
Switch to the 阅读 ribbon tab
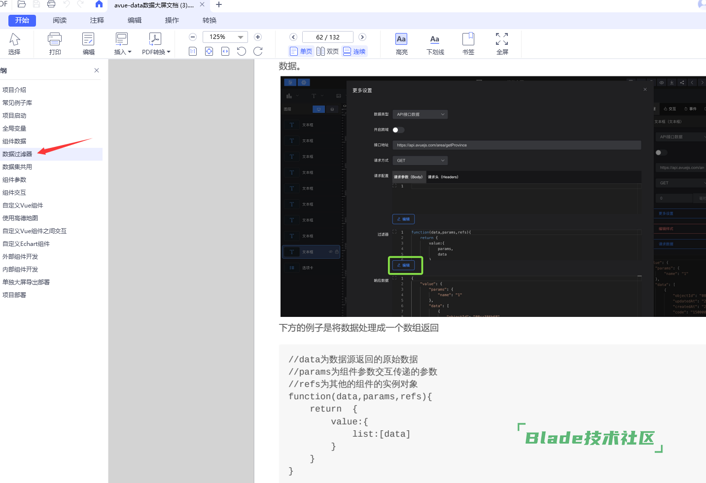point(60,20)
